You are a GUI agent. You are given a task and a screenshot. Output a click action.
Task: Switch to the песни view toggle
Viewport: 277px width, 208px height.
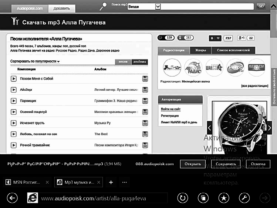click(x=123, y=62)
